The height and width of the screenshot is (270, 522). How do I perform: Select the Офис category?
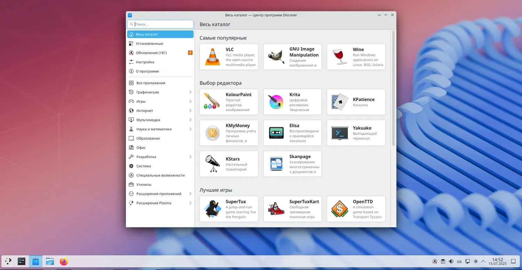click(160, 148)
